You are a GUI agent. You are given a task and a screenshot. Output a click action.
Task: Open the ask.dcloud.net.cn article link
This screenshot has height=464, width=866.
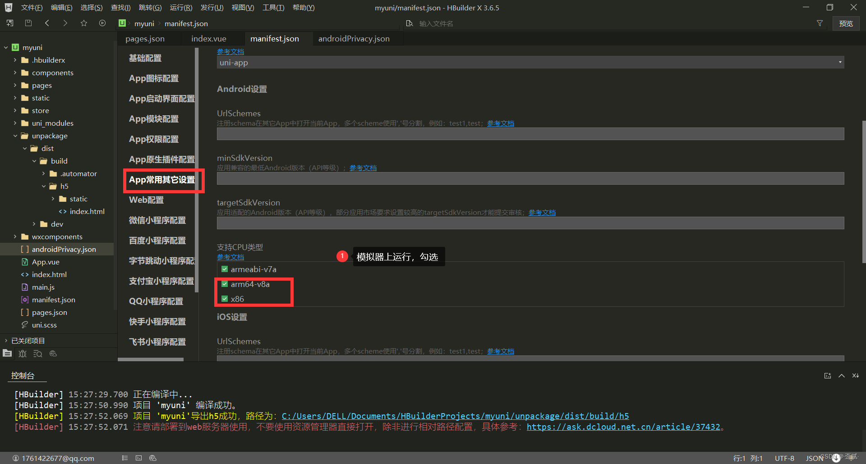pos(623,427)
